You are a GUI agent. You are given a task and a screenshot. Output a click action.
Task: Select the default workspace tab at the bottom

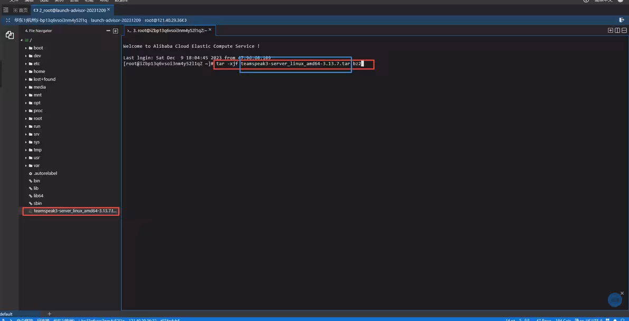click(x=6, y=314)
